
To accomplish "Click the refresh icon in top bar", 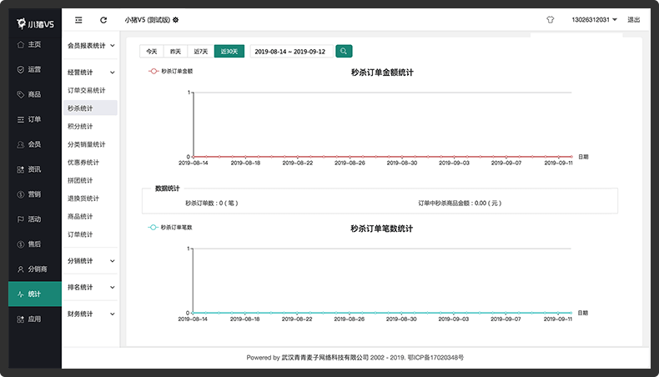I will click(x=103, y=20).
